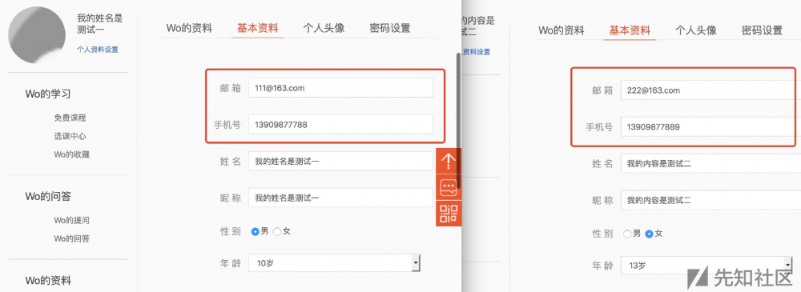Click phone field containing 13909877788
This screenshot has width=801, height=292.
pyautogui.click(x=340, y=124)
